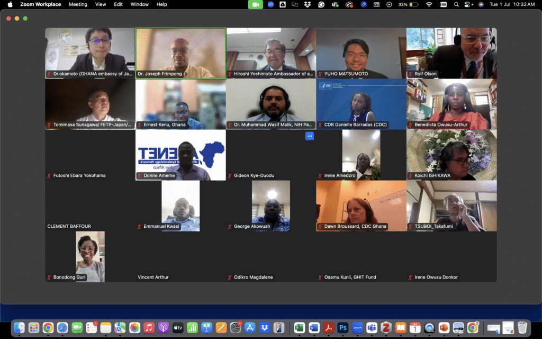Select Dr. Joseph Frimpong's video tile

click(x=180, y=53)
